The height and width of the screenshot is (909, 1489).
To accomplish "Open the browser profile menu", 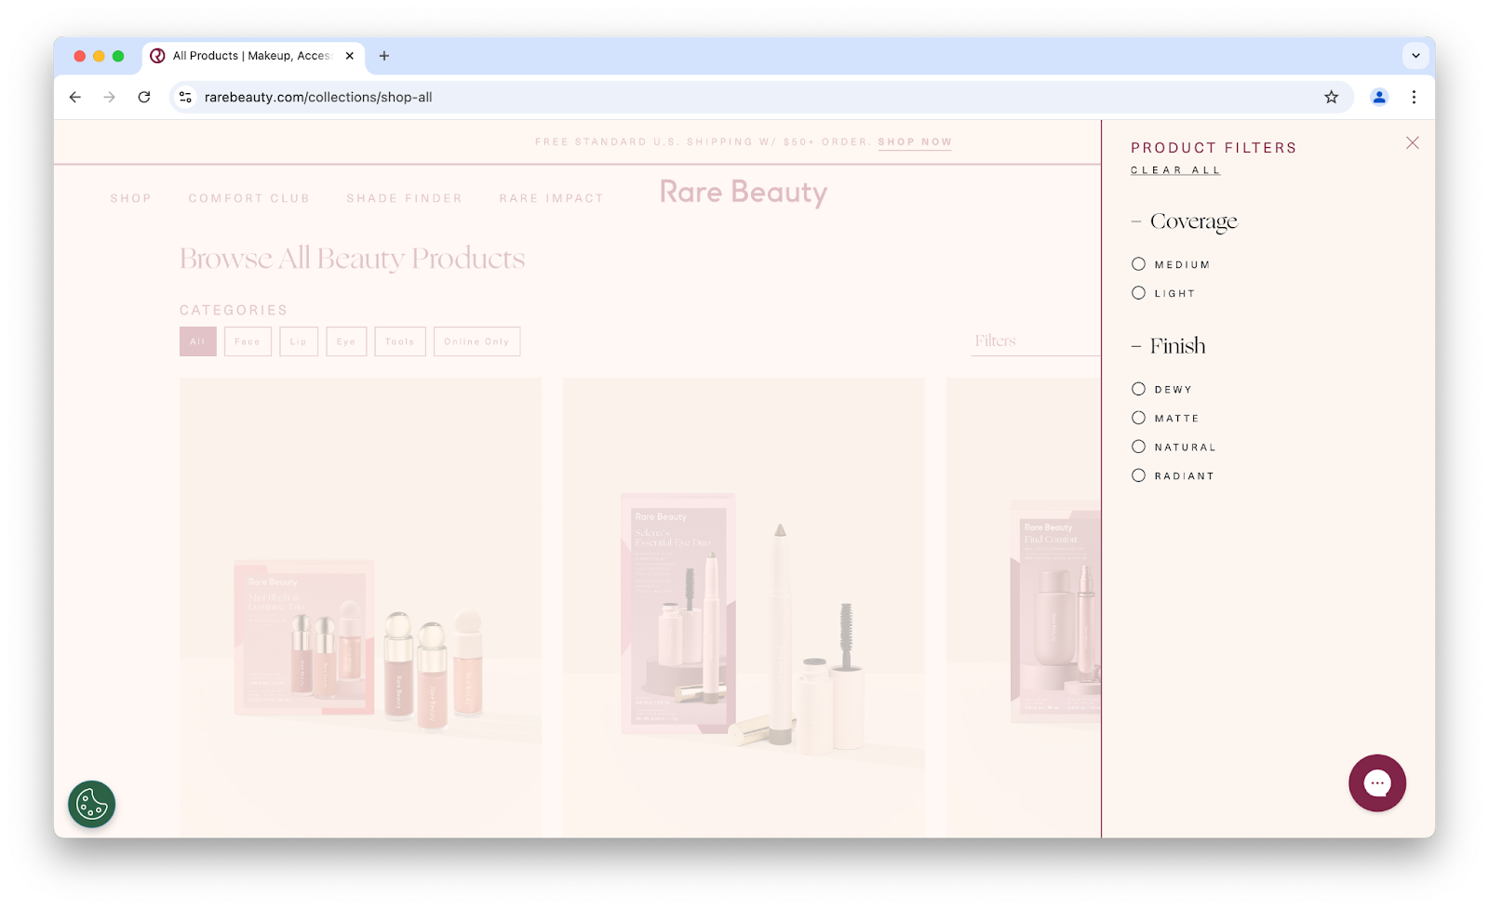I will (1379, 97).
